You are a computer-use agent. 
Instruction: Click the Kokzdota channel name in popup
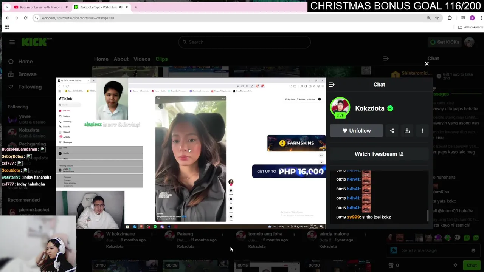(369, 108)
